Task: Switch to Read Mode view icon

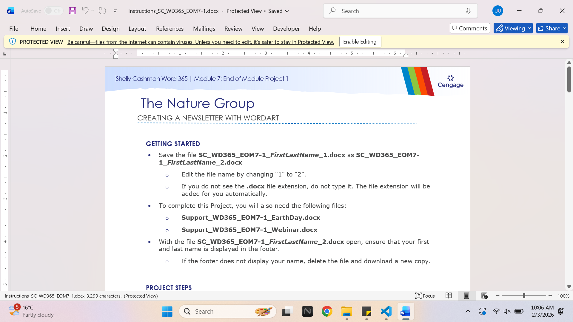Action: [449, 296]
